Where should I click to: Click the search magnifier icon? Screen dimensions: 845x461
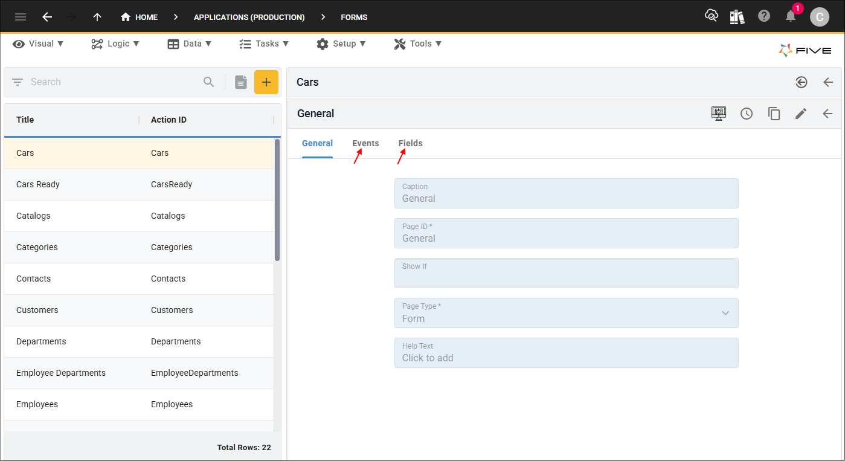click(x=209, y=82)
